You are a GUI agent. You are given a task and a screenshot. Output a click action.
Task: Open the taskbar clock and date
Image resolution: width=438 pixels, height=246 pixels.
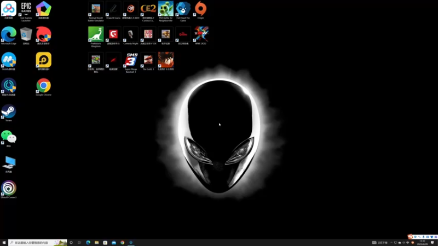(x=422, y=243)
